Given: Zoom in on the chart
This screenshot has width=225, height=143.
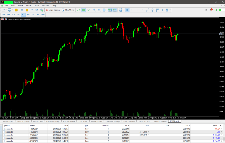Looking at the screenshot, I should point(94,10).
